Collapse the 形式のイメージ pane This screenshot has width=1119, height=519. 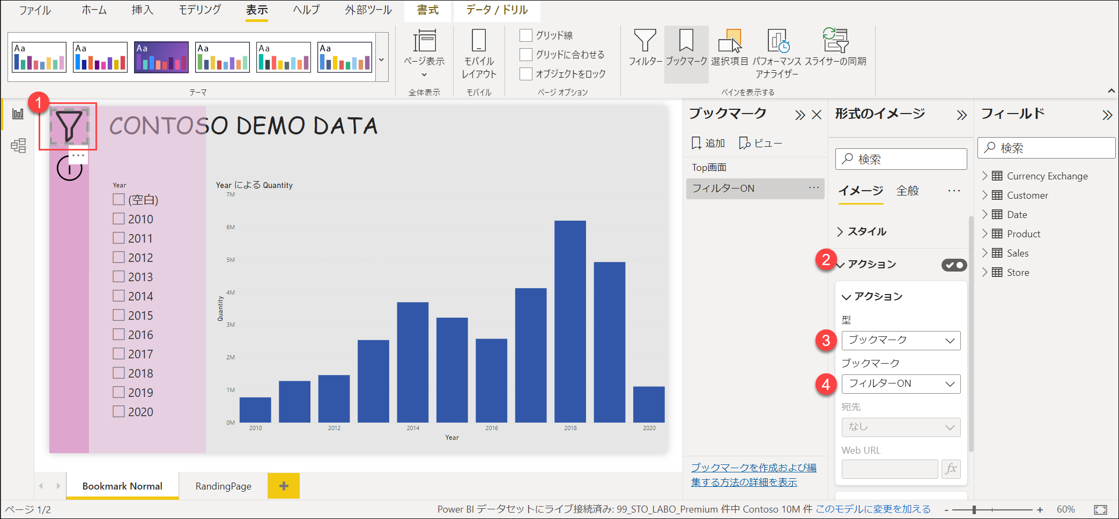tap(962, 115)
